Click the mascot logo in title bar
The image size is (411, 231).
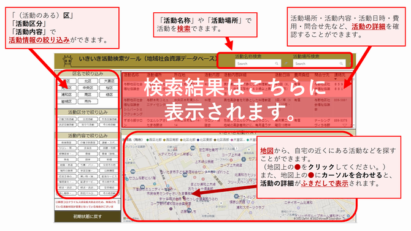pyautogui.click(x=67, y=61)
